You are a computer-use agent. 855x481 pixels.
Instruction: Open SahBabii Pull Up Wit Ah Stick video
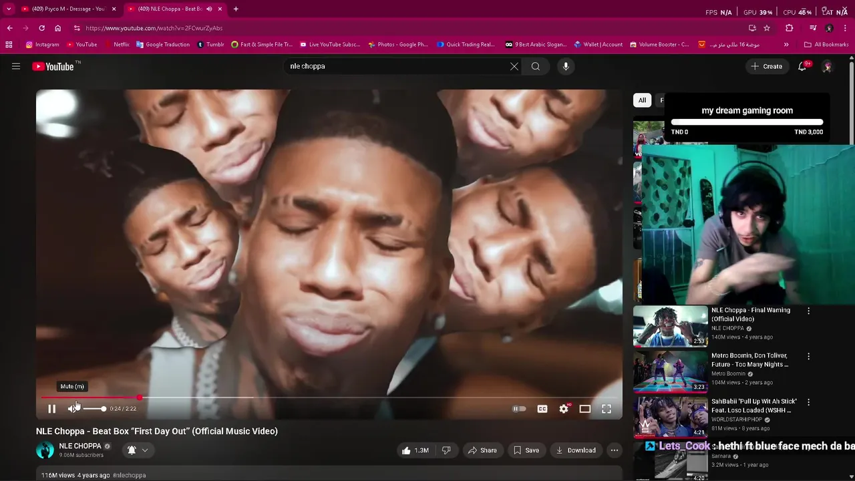[754, 406]
